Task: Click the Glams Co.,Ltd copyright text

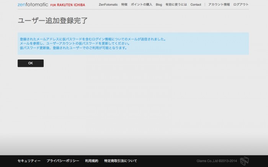Action: [217, 161]
